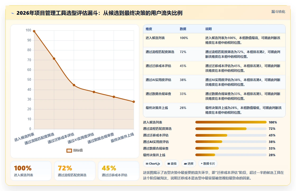Click the 最终决策并上线 28% progress bar
Screen dimensions: 296x191
coord(231,155)
